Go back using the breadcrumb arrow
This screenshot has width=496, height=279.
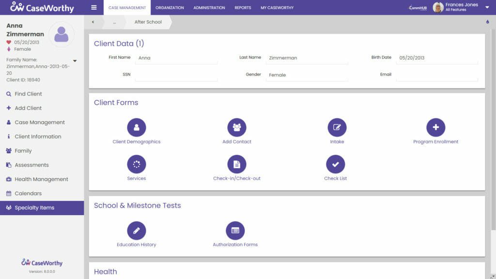click(x=93, y=22)
